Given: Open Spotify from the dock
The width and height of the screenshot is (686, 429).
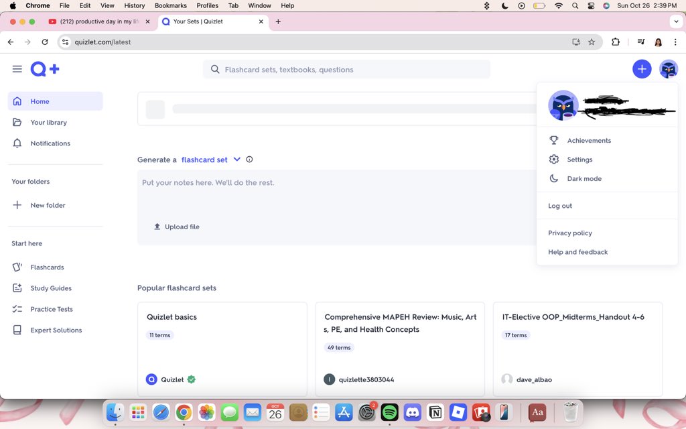Looking at the screenshot, I should coord(389,412).
